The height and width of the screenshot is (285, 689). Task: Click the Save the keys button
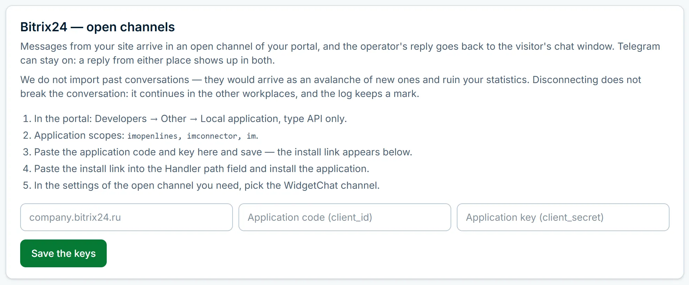click(x=63, y=253)
